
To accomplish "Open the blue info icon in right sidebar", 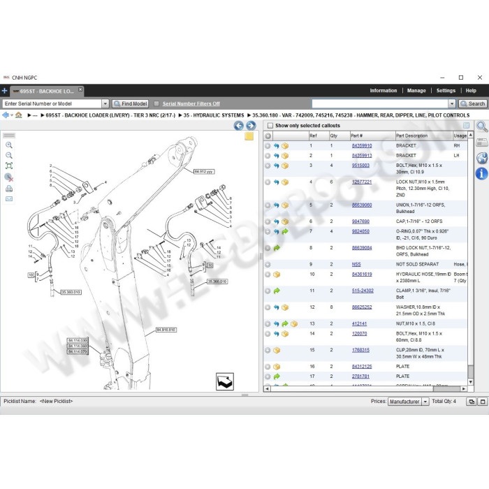I will [481, 173].
